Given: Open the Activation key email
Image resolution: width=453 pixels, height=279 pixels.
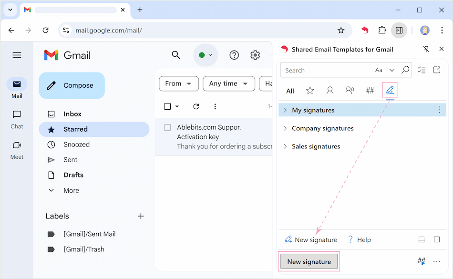Looking at the screenshot, I should pos(214,137).
